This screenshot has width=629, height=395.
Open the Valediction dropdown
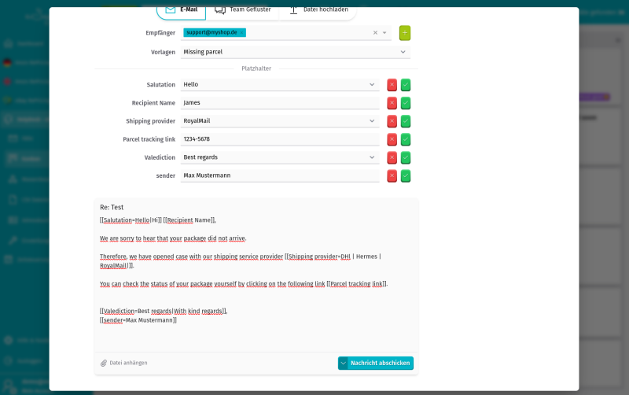click(x=280, y=157)
